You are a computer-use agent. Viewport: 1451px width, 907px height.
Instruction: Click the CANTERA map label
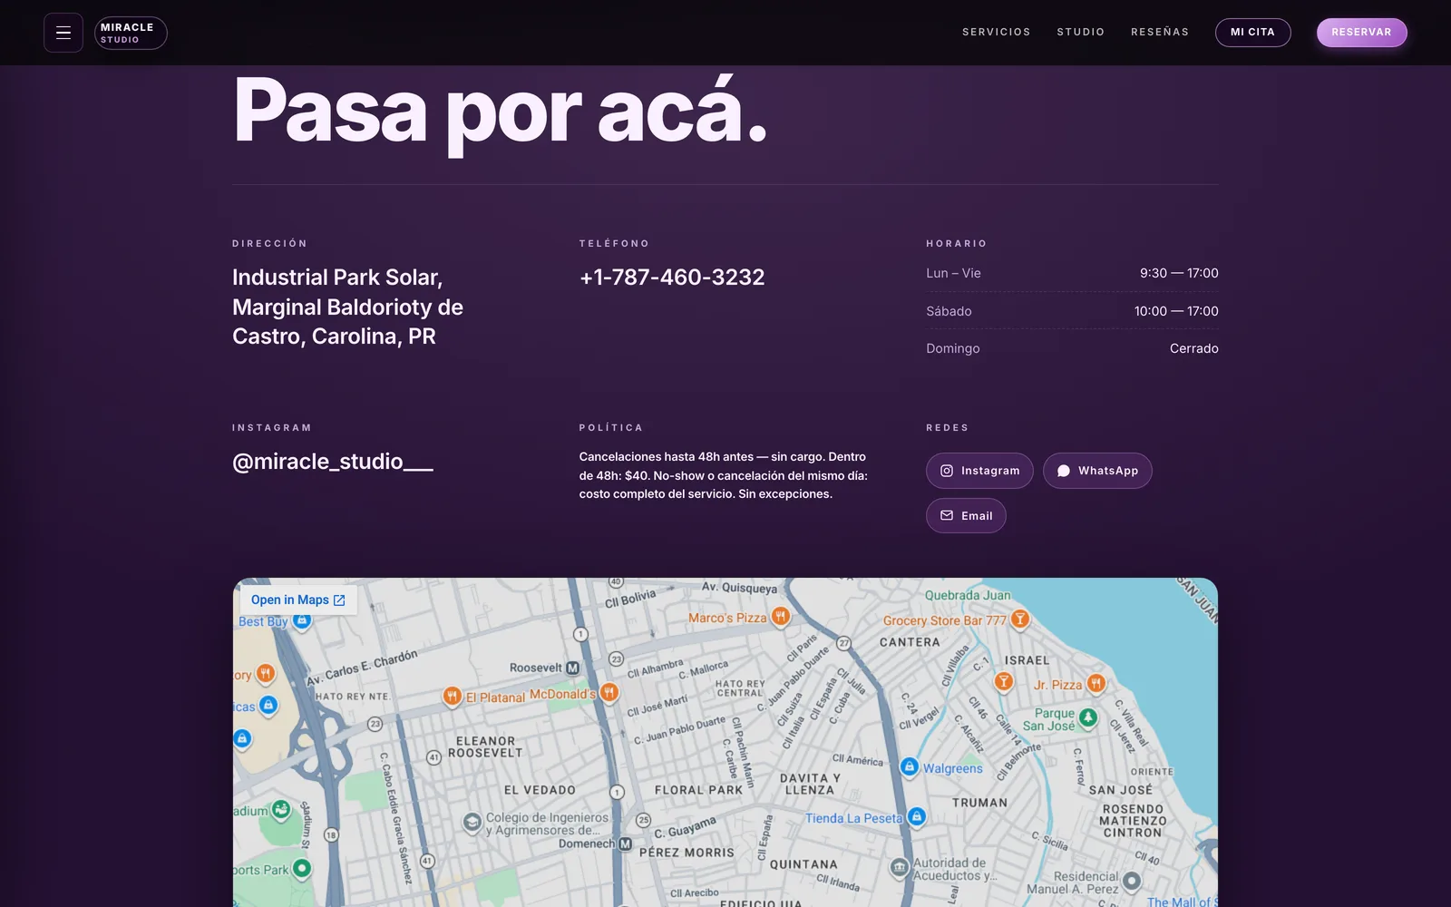910,642
